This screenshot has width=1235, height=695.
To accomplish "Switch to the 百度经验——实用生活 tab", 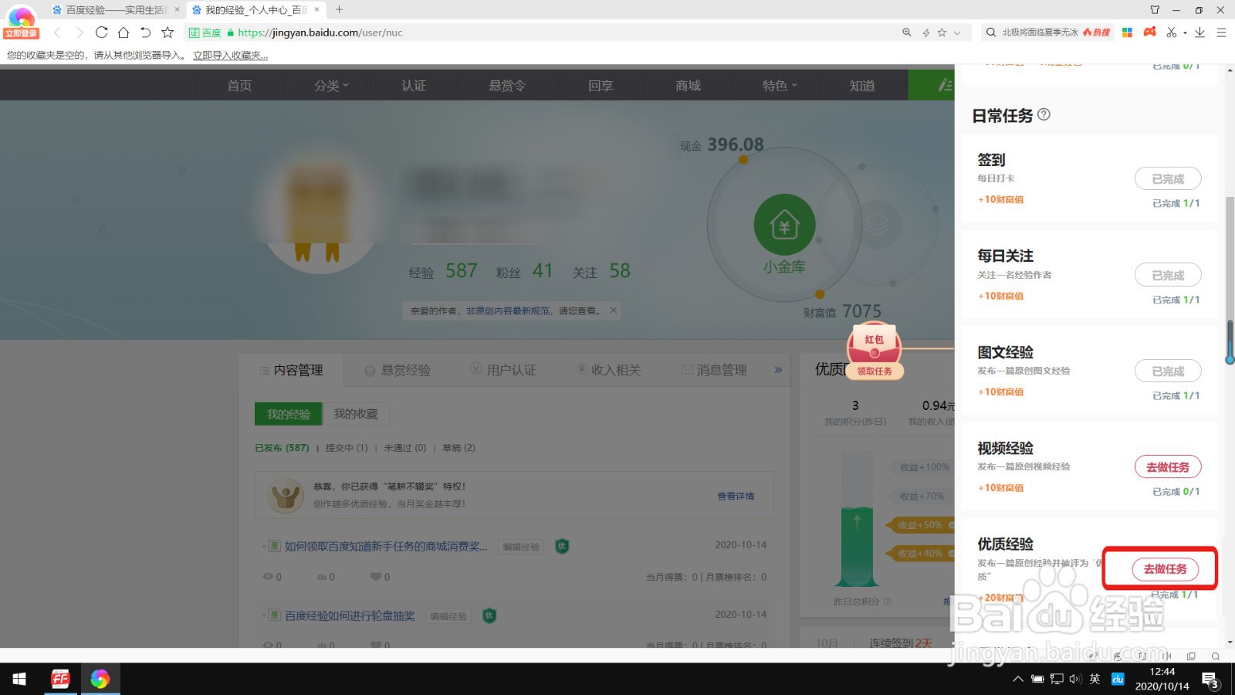I will [114, 10].
